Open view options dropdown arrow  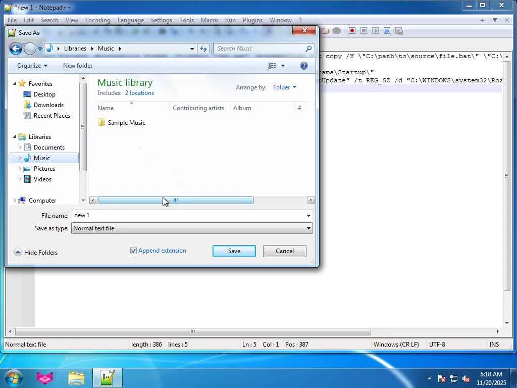click(283, 66)
